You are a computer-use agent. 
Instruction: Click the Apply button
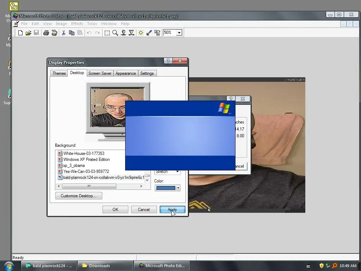pyautogui.click(x=172, y=210)
